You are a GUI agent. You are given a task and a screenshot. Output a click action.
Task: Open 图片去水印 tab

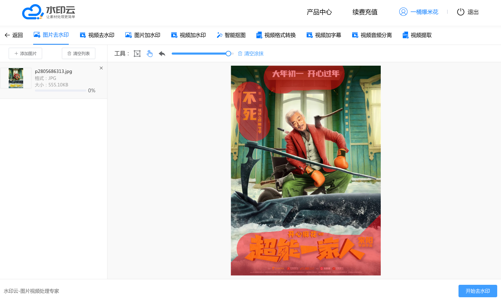click(51, 35)
